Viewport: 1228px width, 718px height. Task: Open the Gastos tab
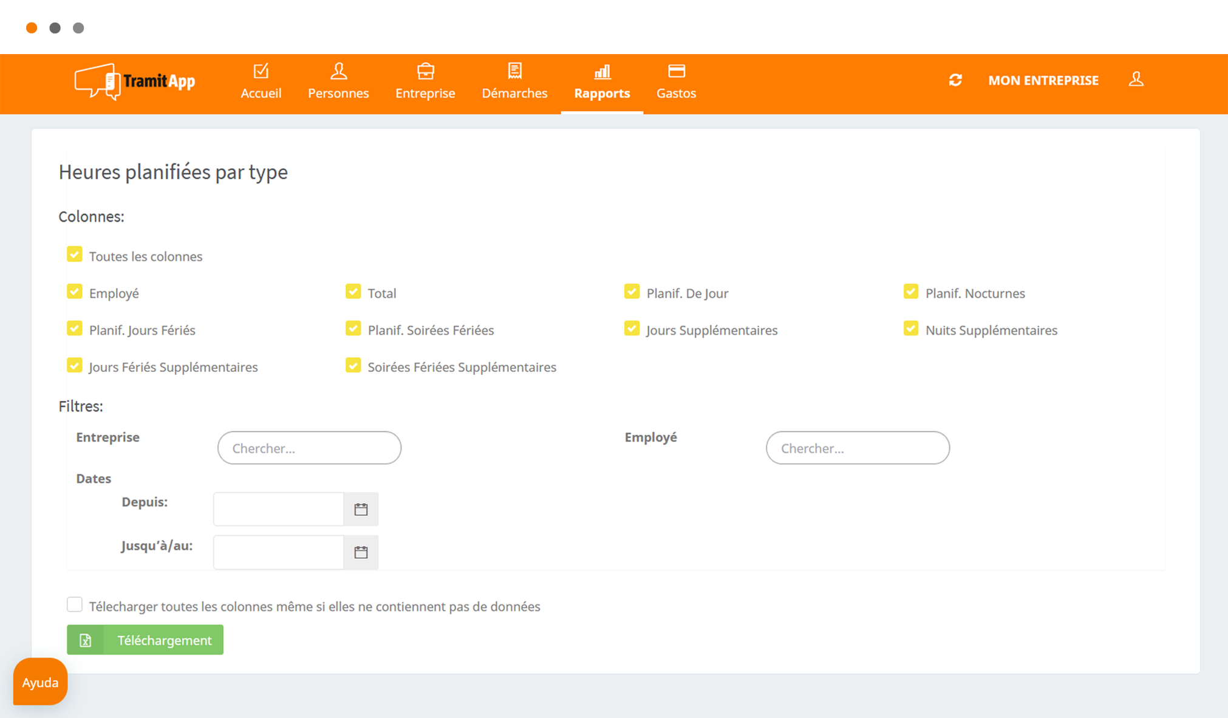point(676,83)
